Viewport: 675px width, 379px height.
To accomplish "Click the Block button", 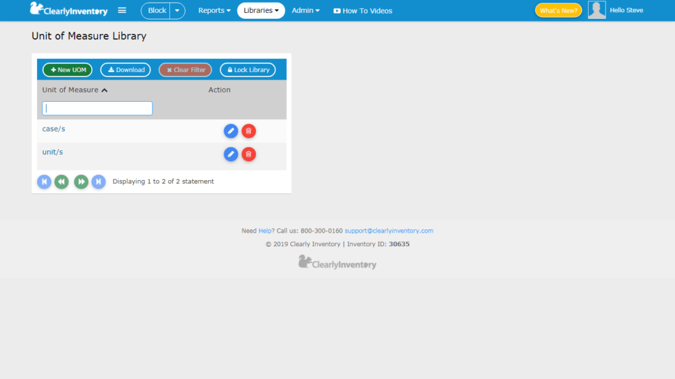I will pyautogui.click(x=157, y=11).
